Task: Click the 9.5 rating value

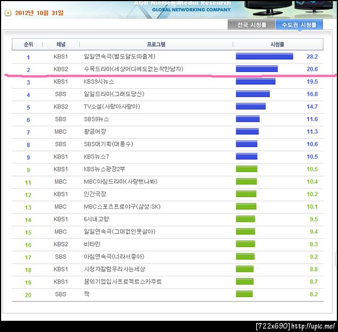Action: tap(314, 219)
